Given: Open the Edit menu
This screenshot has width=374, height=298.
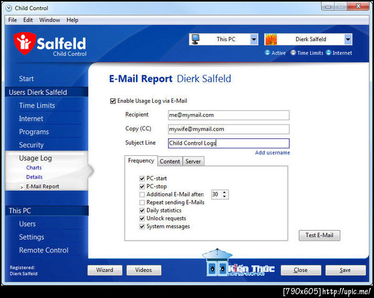Looking at the screenshot, I should click(x=28, y=20).
